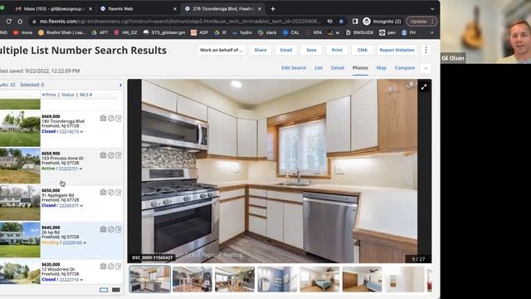Bookmark this page with the star icon
The width and height of the screenshot is (531, 299).
pyautogui.click(x=341, y=22)
